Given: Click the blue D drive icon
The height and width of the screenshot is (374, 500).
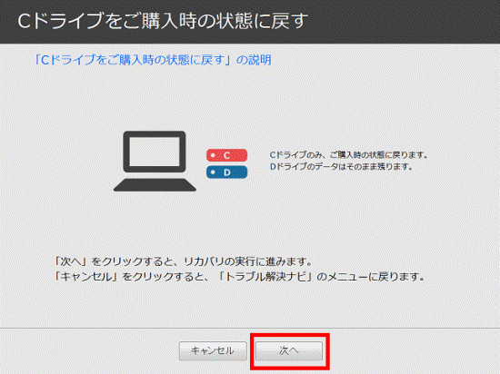Looking at the screenshot, I should [x=226, y=172].
